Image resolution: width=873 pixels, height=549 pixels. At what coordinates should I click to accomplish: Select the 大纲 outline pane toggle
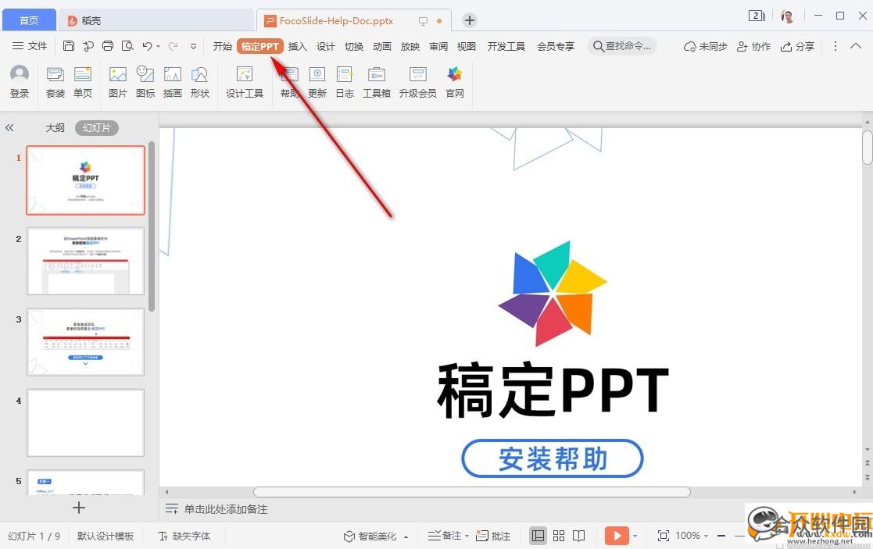coord(55,128)
